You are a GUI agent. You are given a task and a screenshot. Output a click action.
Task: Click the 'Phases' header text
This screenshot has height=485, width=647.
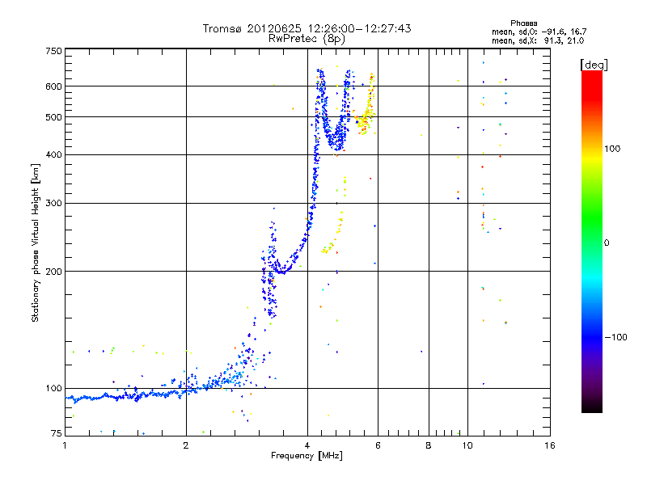coord(523,23)
